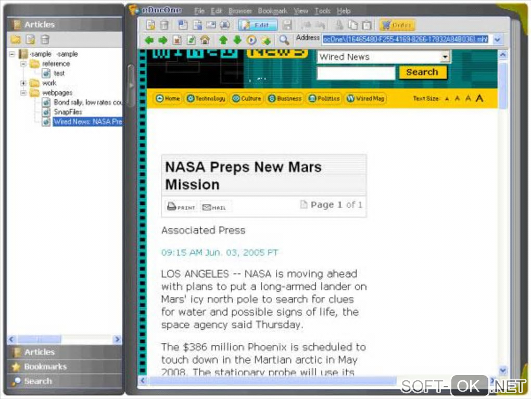Choose the largest Text Size A
The image size is (531, 399).
[479, 98]
